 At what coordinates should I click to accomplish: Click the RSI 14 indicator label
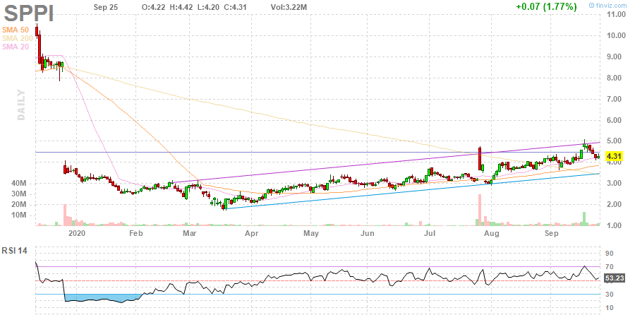(15, 251)
